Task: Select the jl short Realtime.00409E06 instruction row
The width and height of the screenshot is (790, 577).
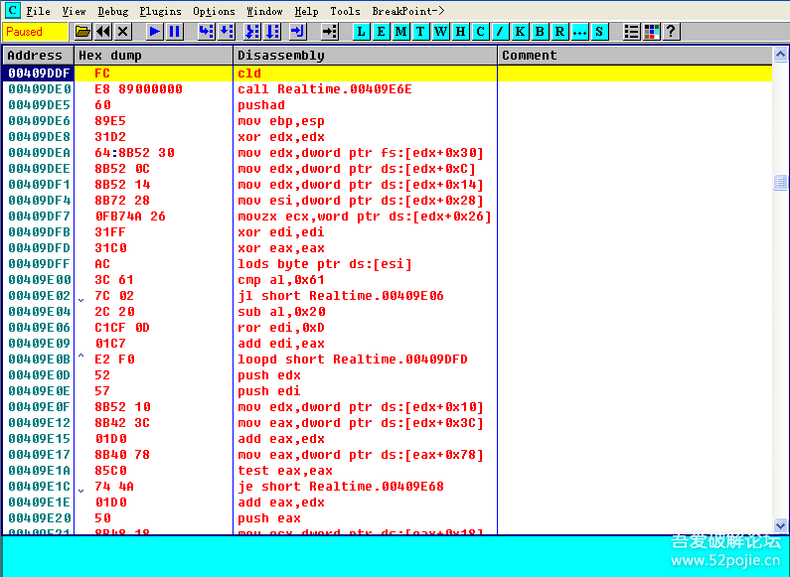Action: click(340, 296)
